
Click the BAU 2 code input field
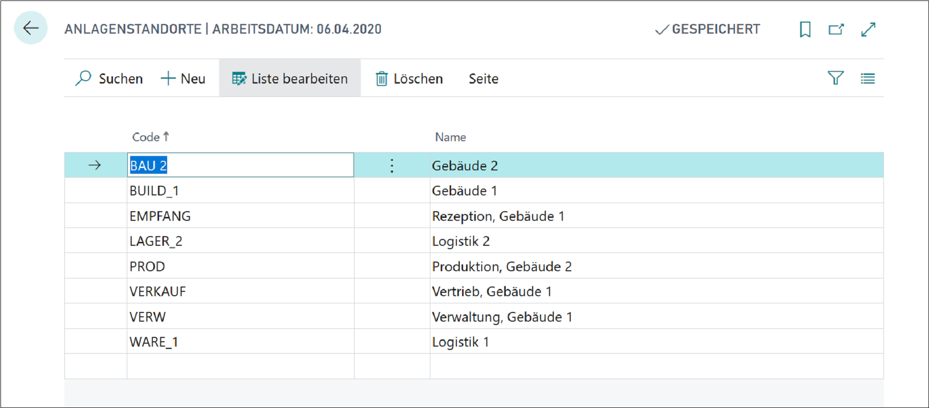coord(241,165)
